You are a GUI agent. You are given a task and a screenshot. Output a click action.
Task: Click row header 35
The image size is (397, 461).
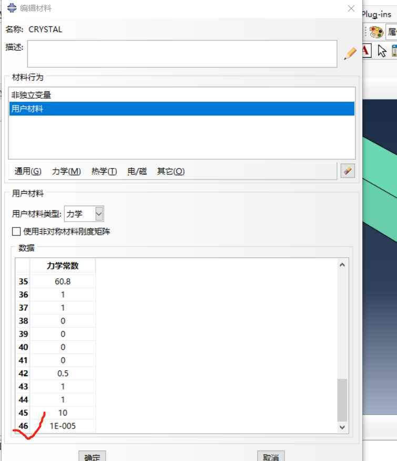(23, 281)
